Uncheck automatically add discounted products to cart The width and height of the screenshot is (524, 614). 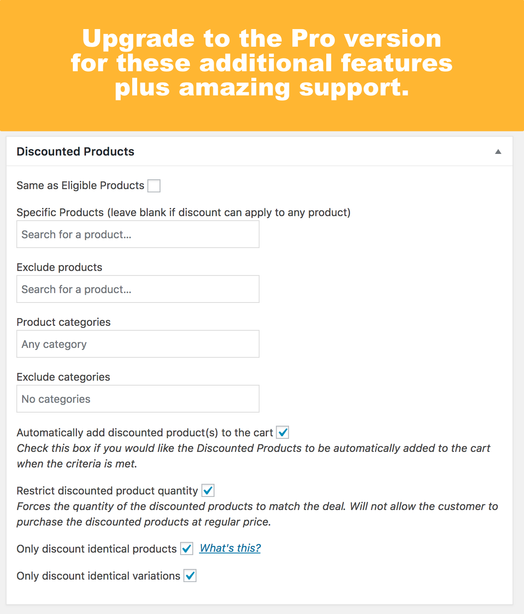[x=282, y=432]
